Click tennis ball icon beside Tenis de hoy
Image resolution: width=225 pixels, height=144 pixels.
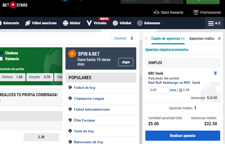70,131
